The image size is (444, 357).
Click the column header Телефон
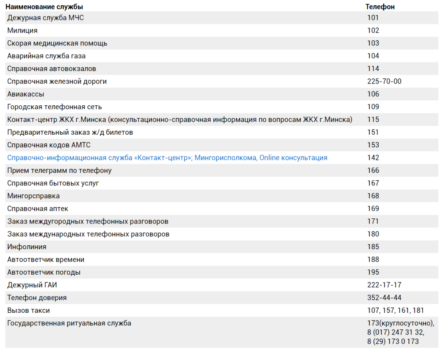click(380, 6)
